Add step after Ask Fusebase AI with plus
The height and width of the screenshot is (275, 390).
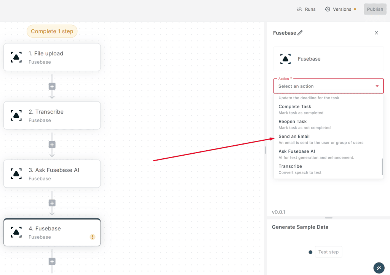pos(52,203)
